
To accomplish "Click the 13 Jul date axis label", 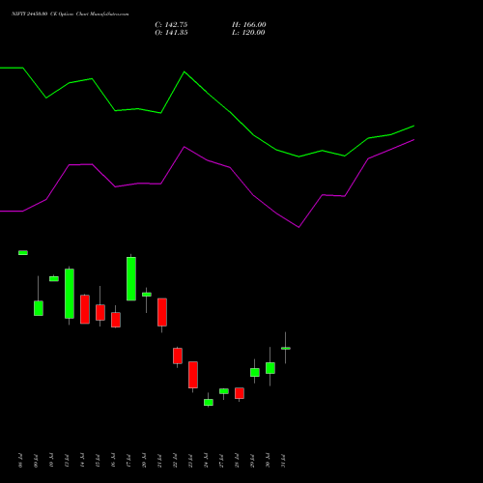I will [67, 461].
